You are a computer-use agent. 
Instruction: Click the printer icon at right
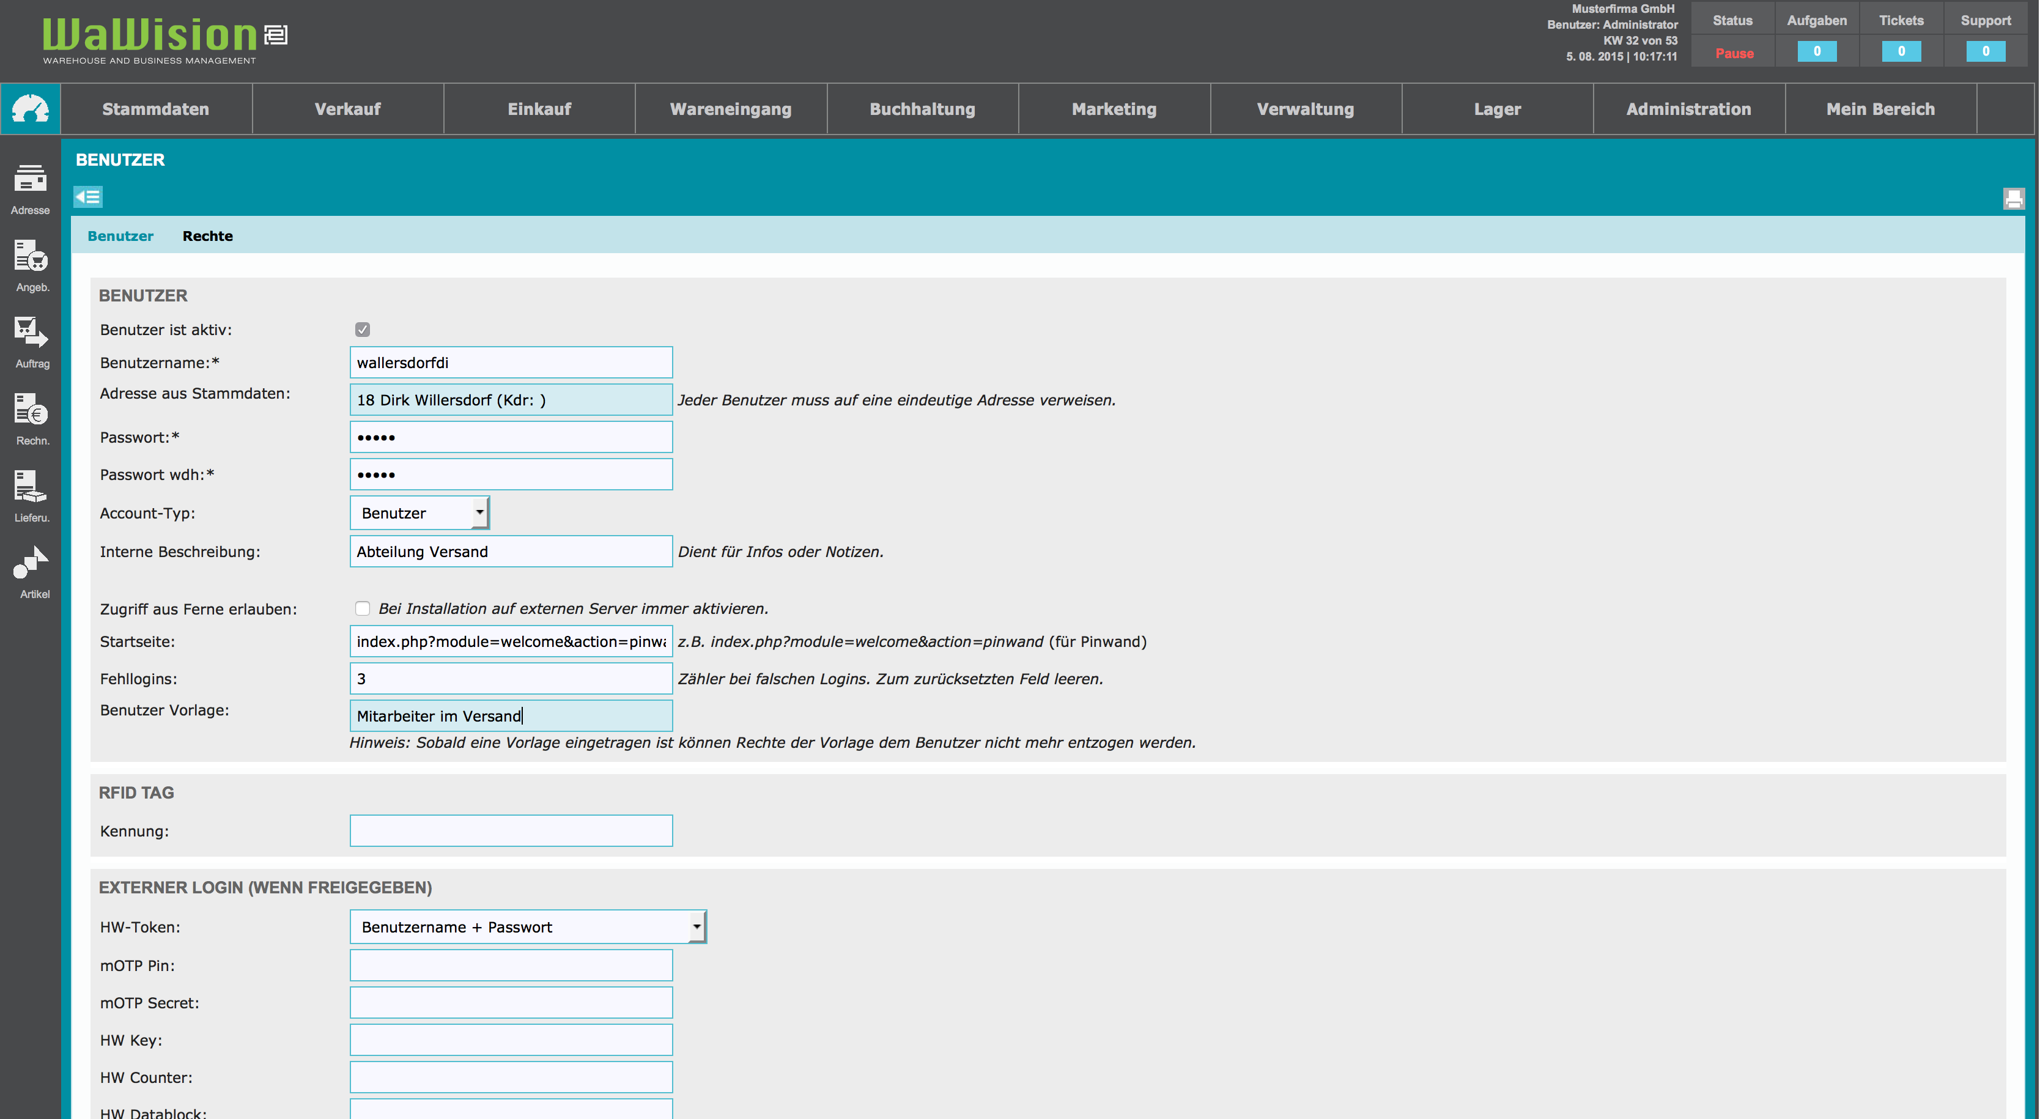[x=2013, y=198]
